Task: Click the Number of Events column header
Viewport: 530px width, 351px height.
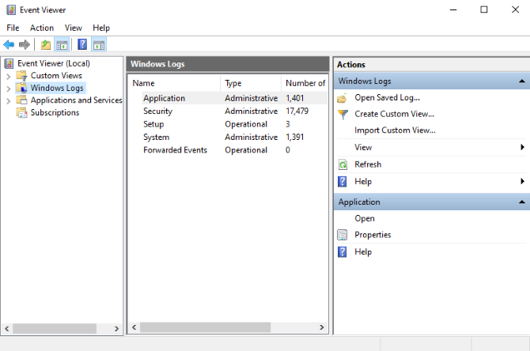Action: 305,83
